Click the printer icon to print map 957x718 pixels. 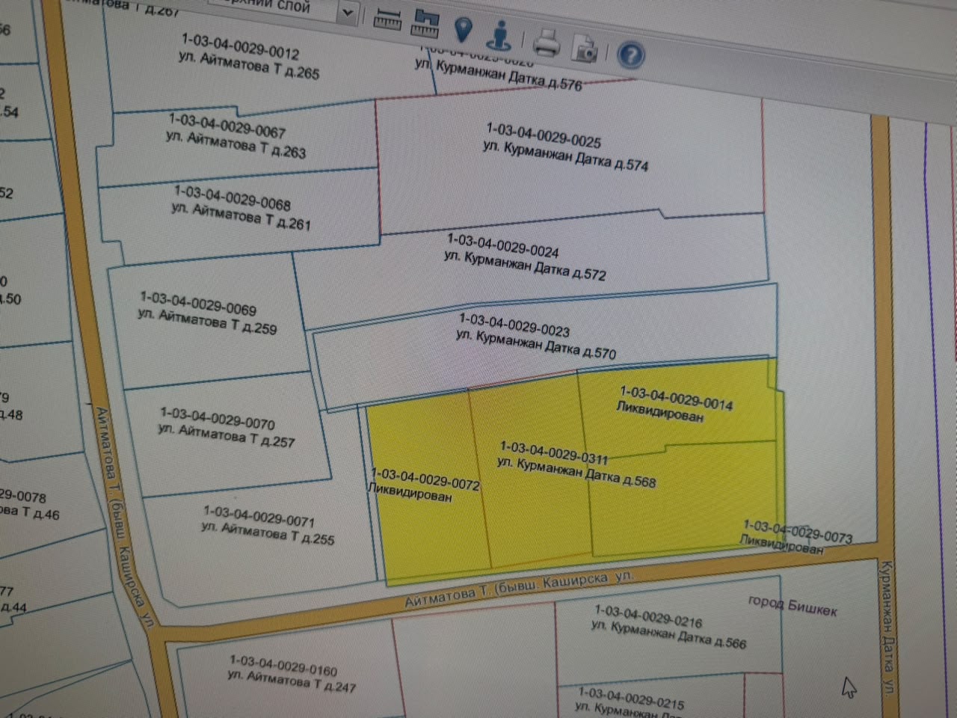[x=546, y=43]
